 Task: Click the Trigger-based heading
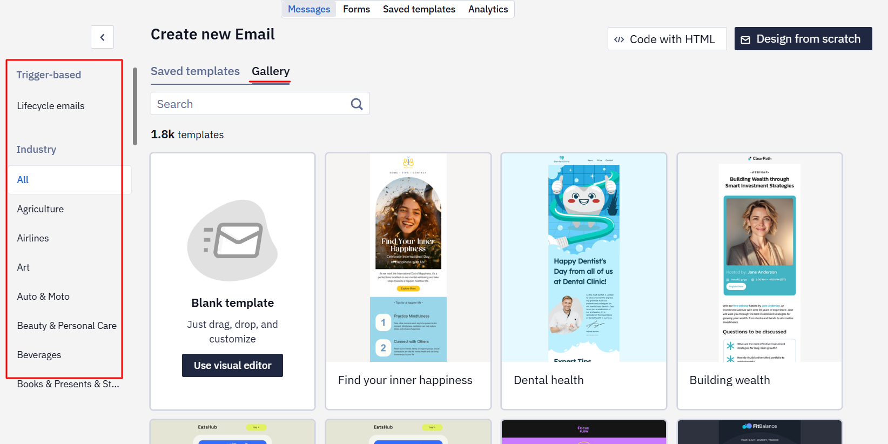(49, 75)
